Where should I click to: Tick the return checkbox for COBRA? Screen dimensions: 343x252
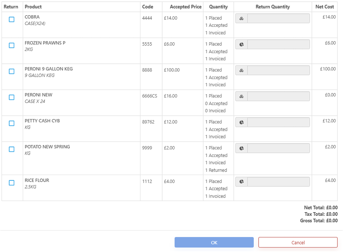(11, 19)
